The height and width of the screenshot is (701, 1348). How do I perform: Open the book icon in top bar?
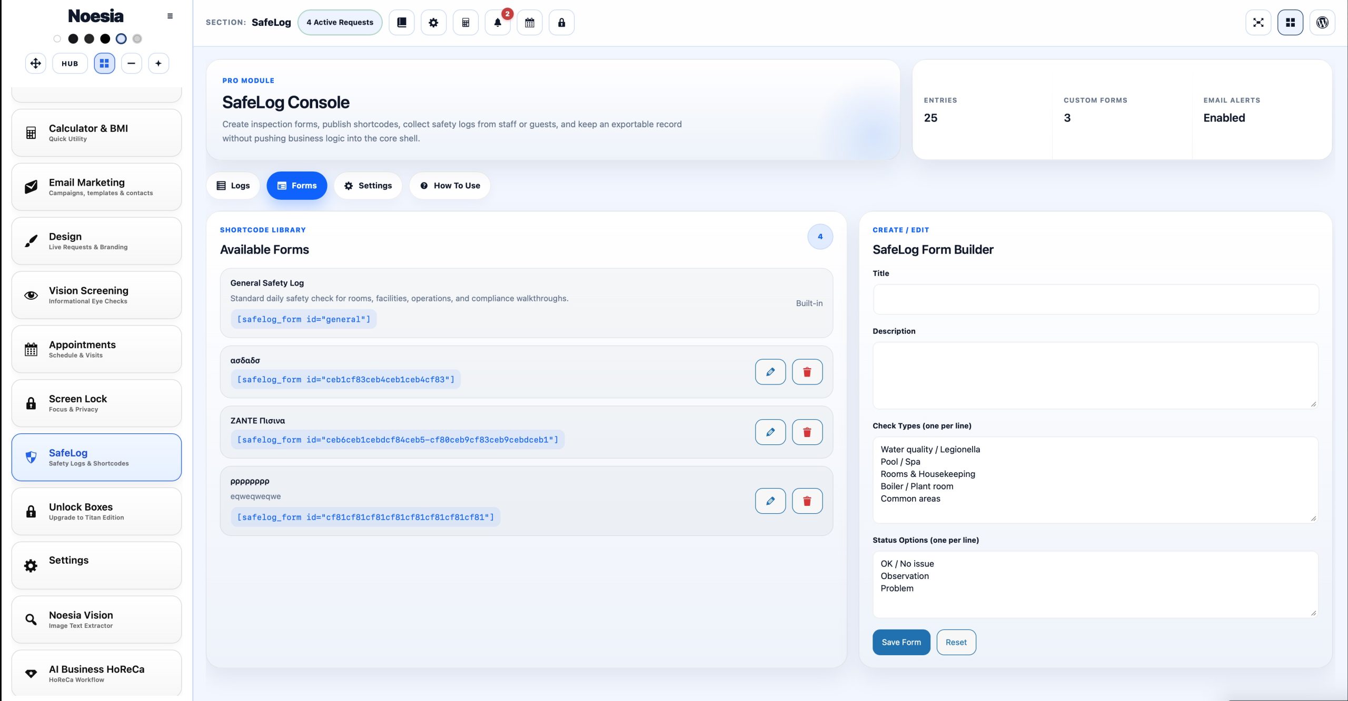[402, 23]
